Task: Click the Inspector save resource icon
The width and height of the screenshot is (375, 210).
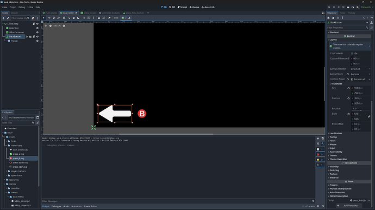Action: [338, 18]
